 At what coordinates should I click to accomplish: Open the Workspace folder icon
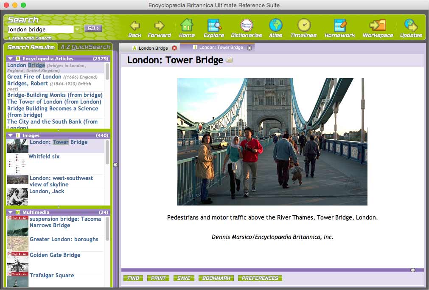point(378,25)
